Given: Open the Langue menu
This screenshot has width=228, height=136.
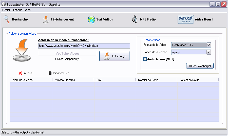Looking at the screenshot, I should click(x=17, y=10).
